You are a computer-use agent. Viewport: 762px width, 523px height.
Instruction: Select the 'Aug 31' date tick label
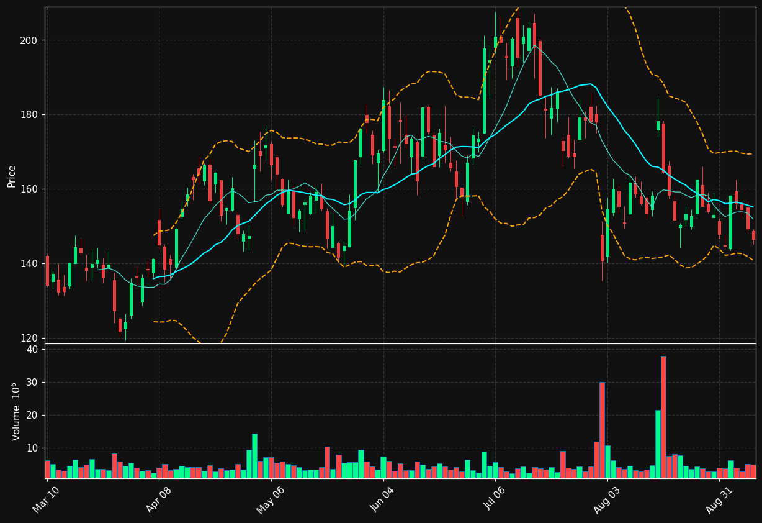click(x=720, y=499)
